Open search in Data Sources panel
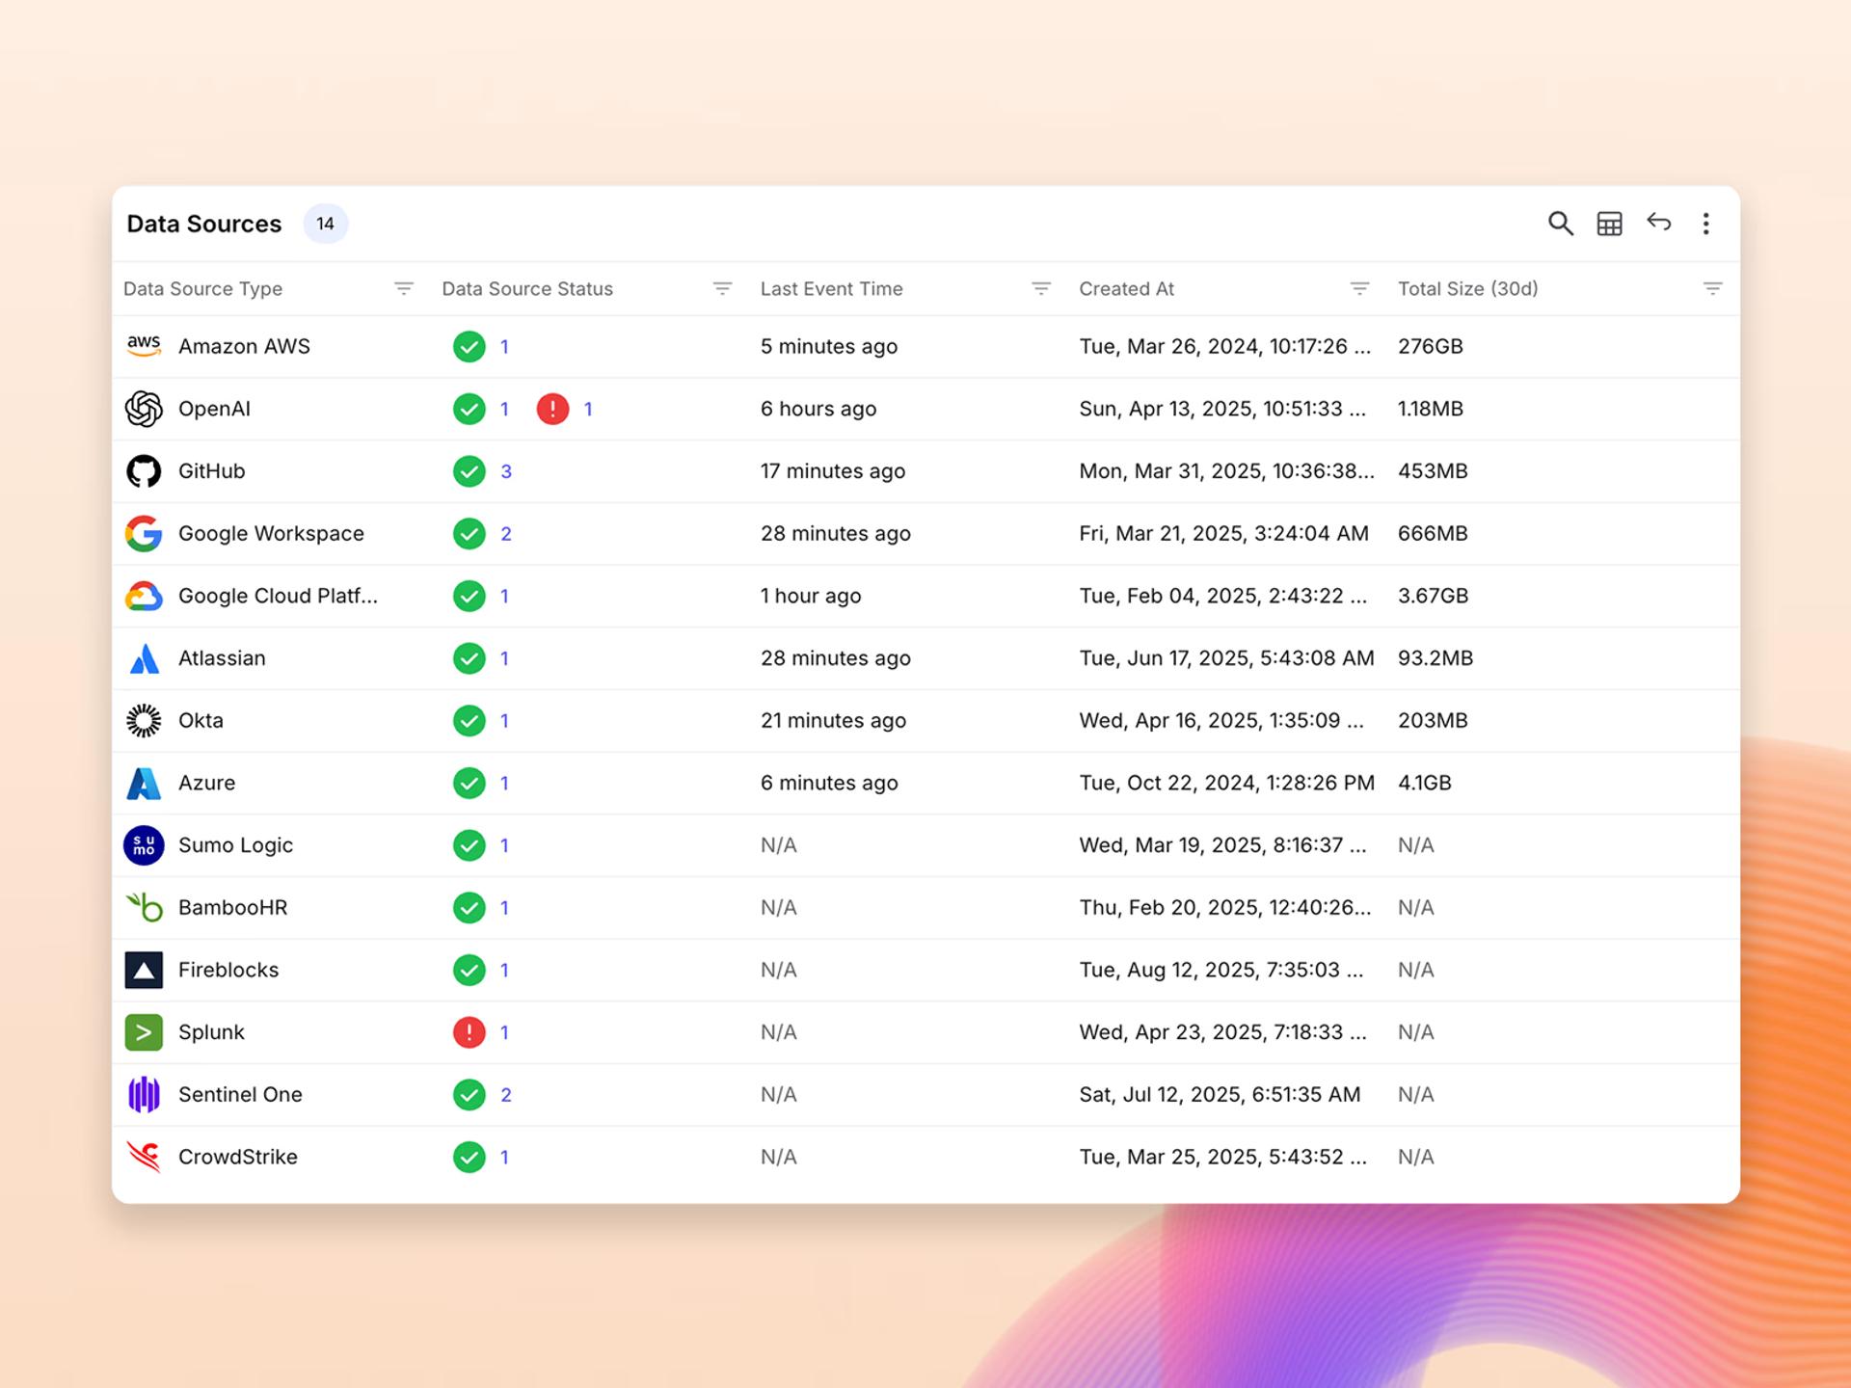The width and height of the screenshot is (1851, 1388). click(x=1560, y=224)
